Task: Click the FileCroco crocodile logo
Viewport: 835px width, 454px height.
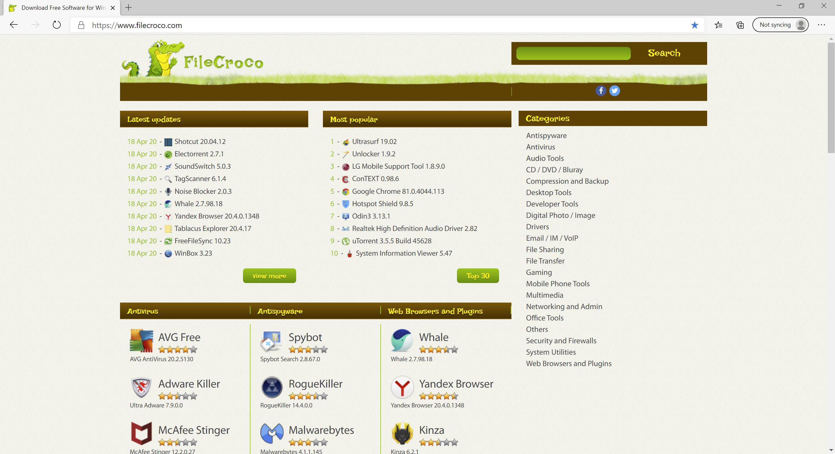Action: 192,59
